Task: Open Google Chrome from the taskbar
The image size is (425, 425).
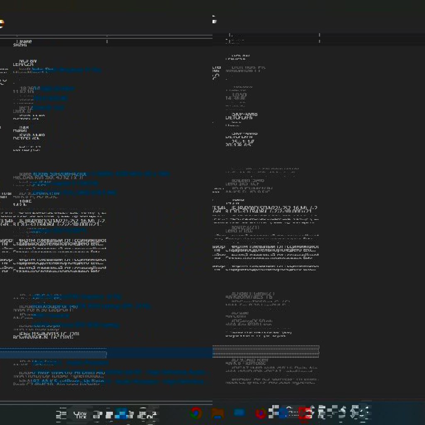Action: pyautogui.click(x=196, y=413)
